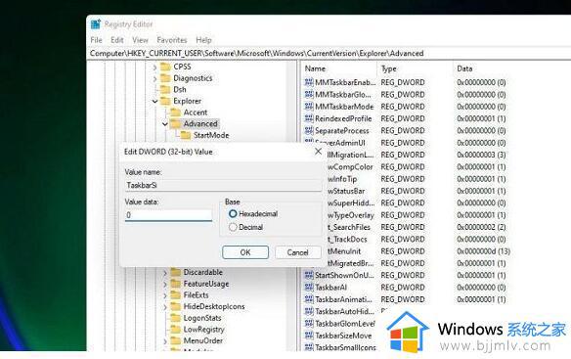Click the Diagnostics folder icon

click(165, 78)
